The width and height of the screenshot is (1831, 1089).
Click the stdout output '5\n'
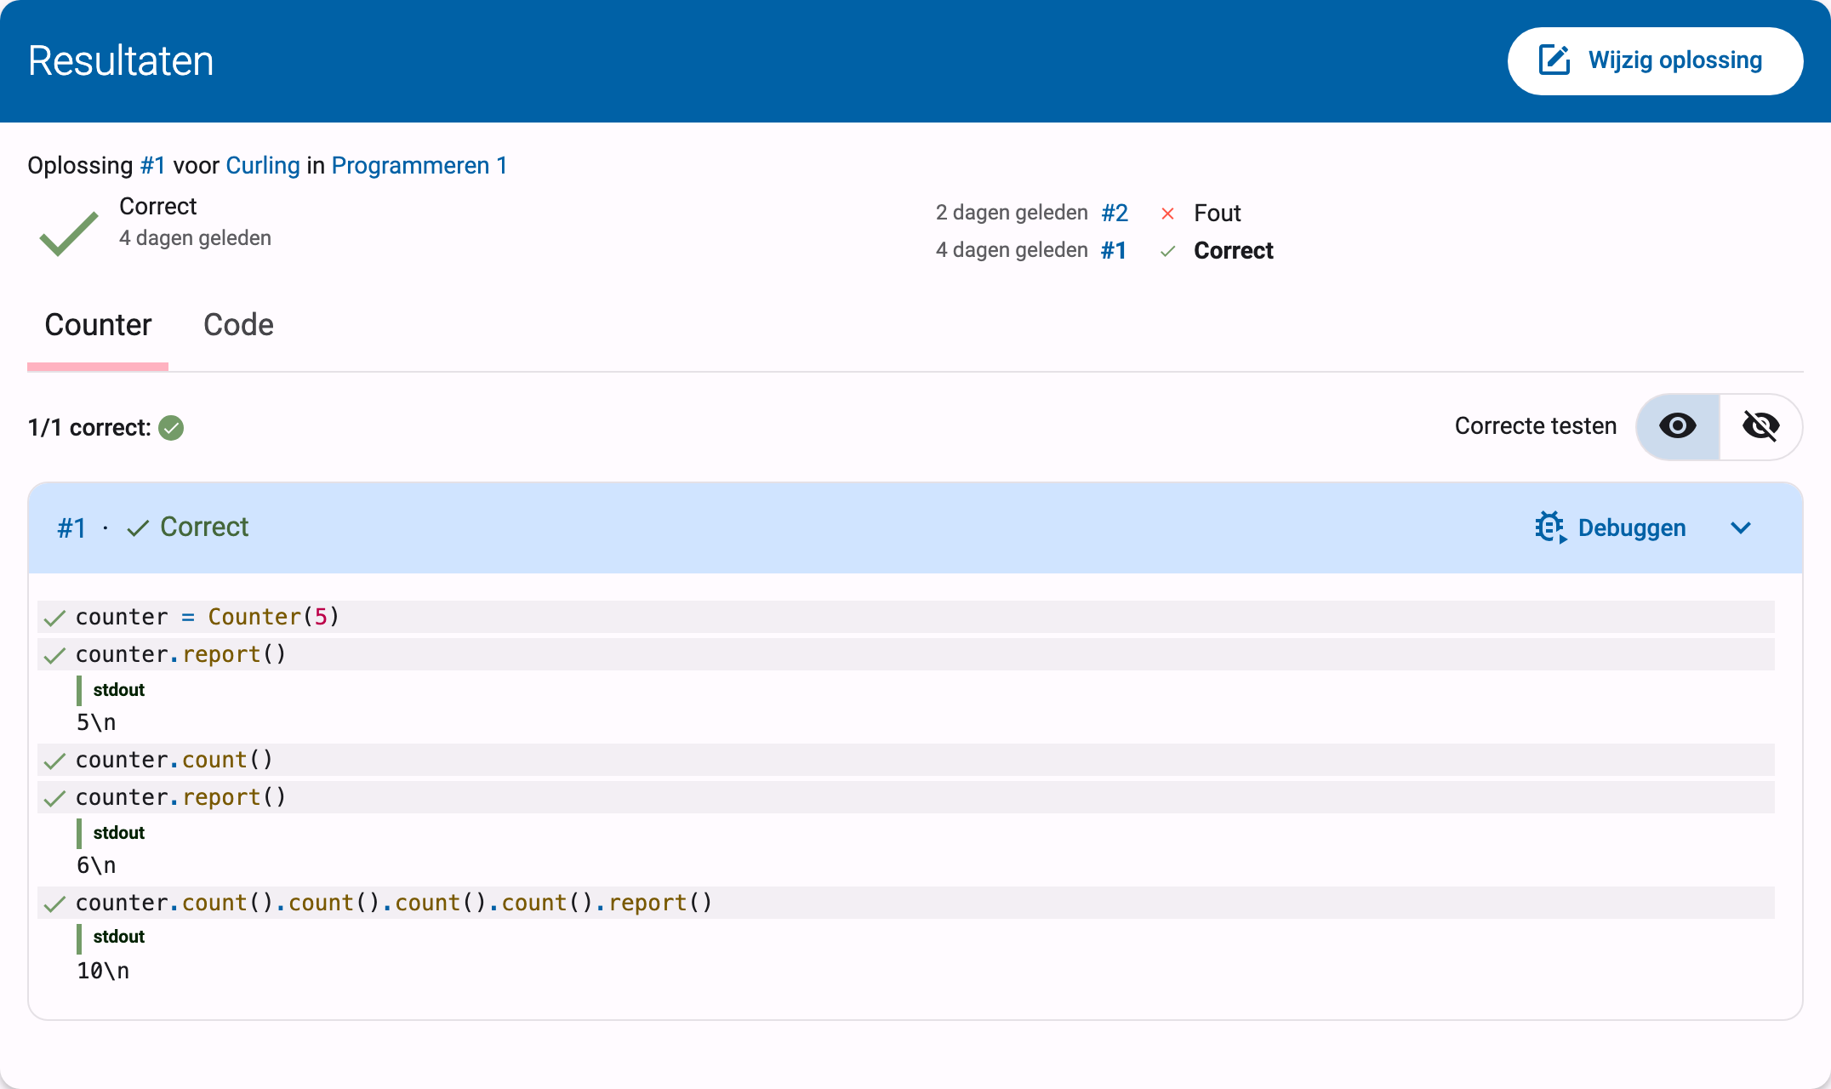pos(96,722)
